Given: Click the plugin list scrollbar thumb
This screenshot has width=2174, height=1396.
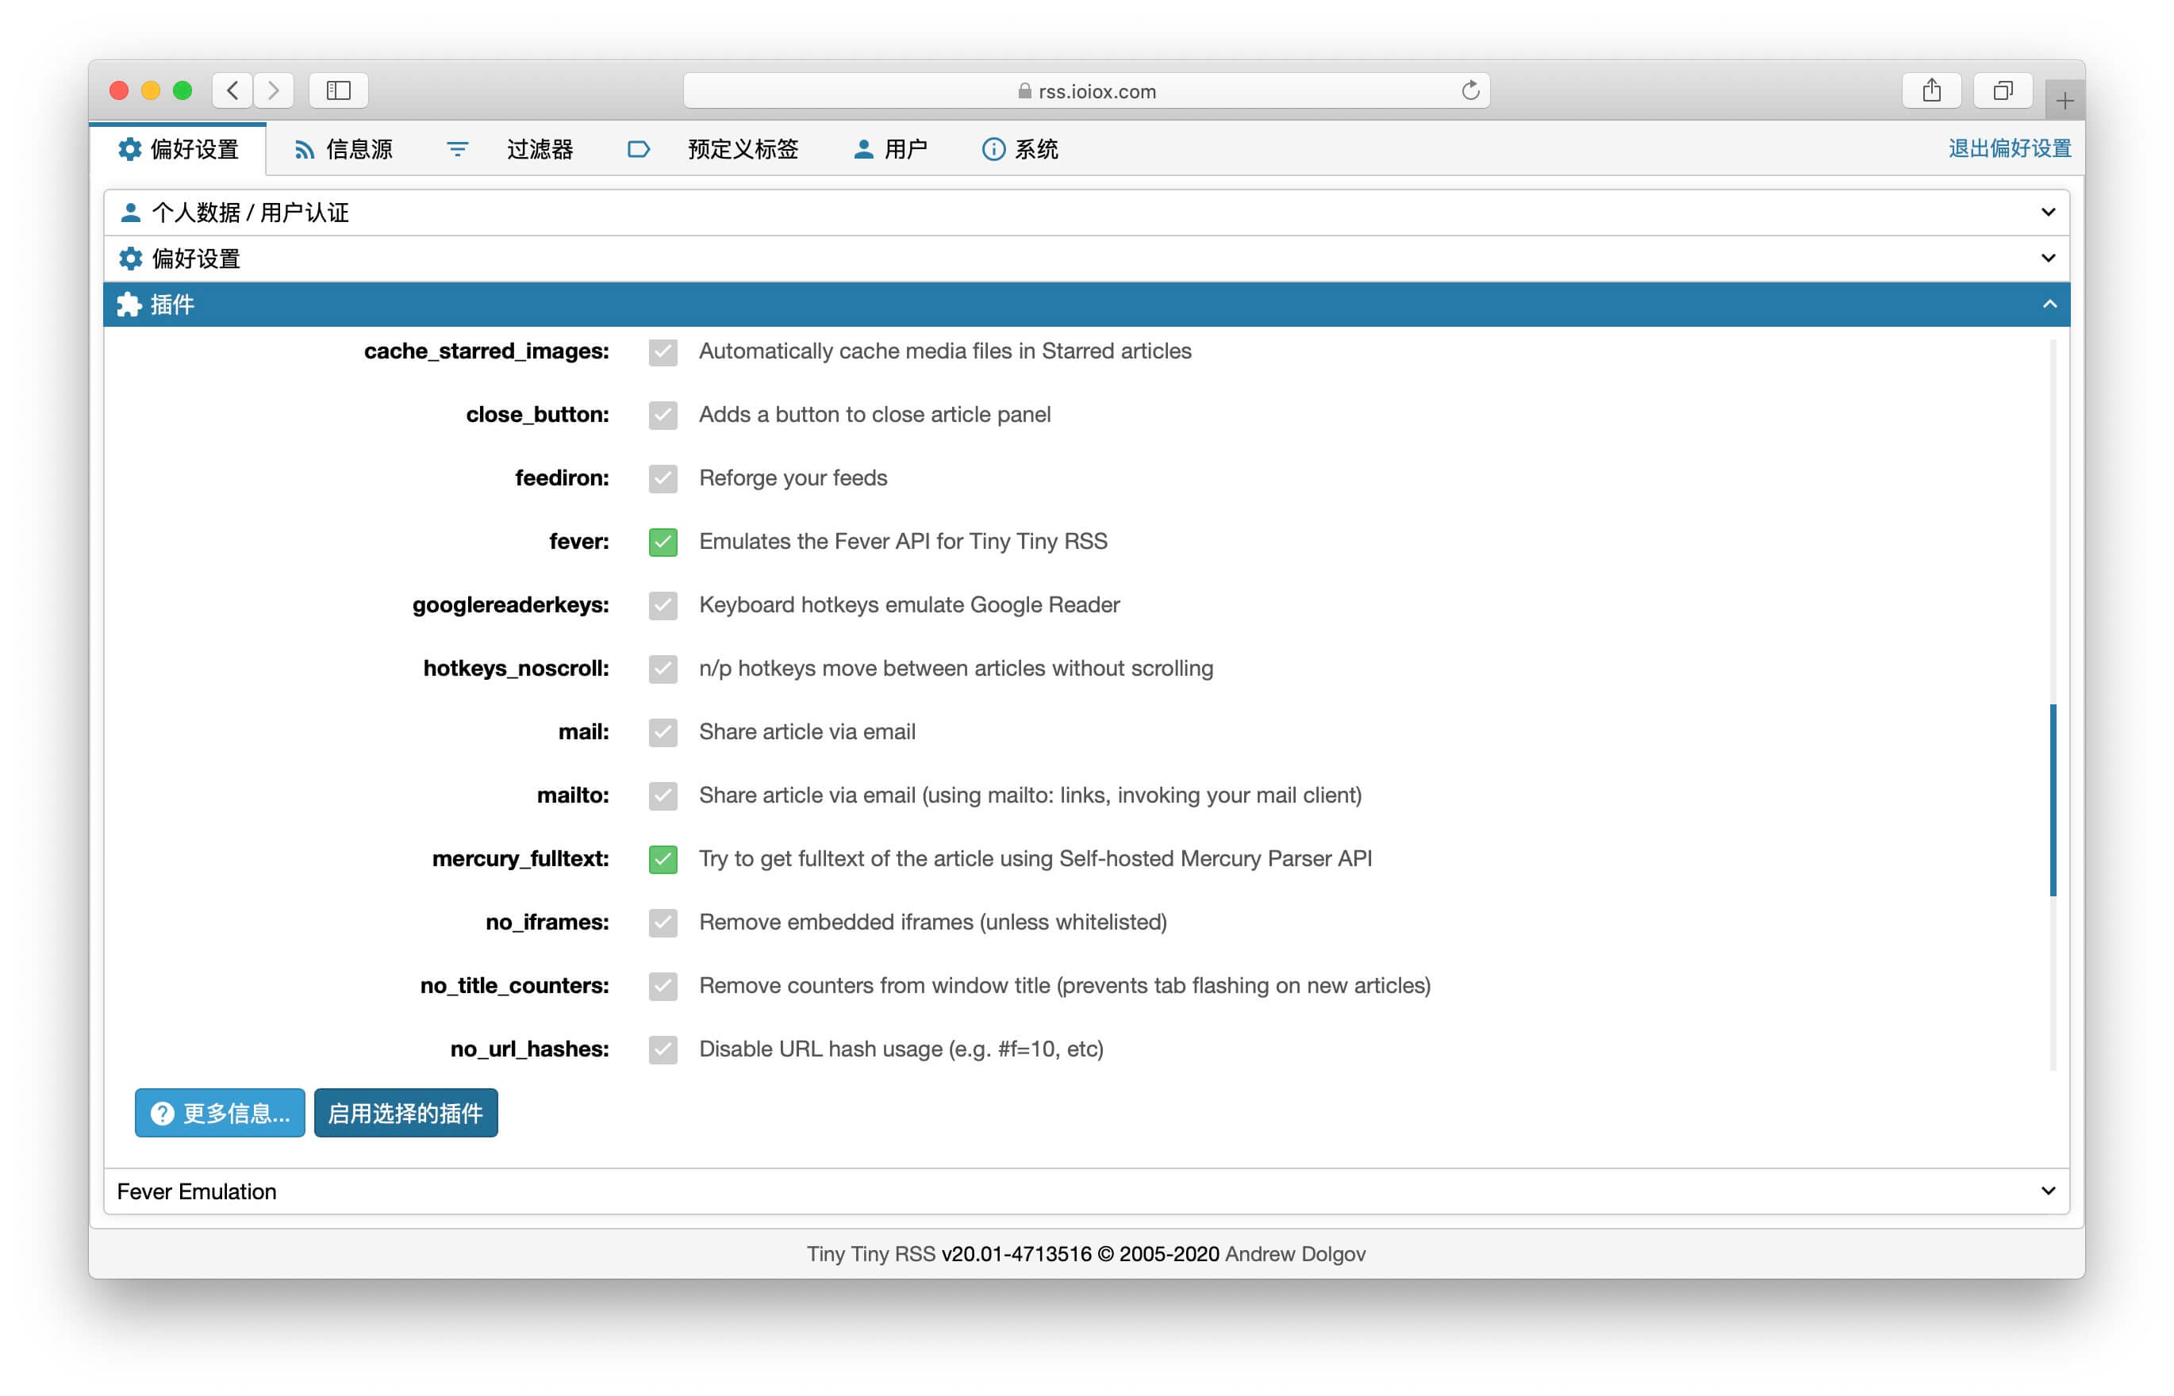Looking at the screenshot, I should pyautogui.click(x=2053, y=800).
